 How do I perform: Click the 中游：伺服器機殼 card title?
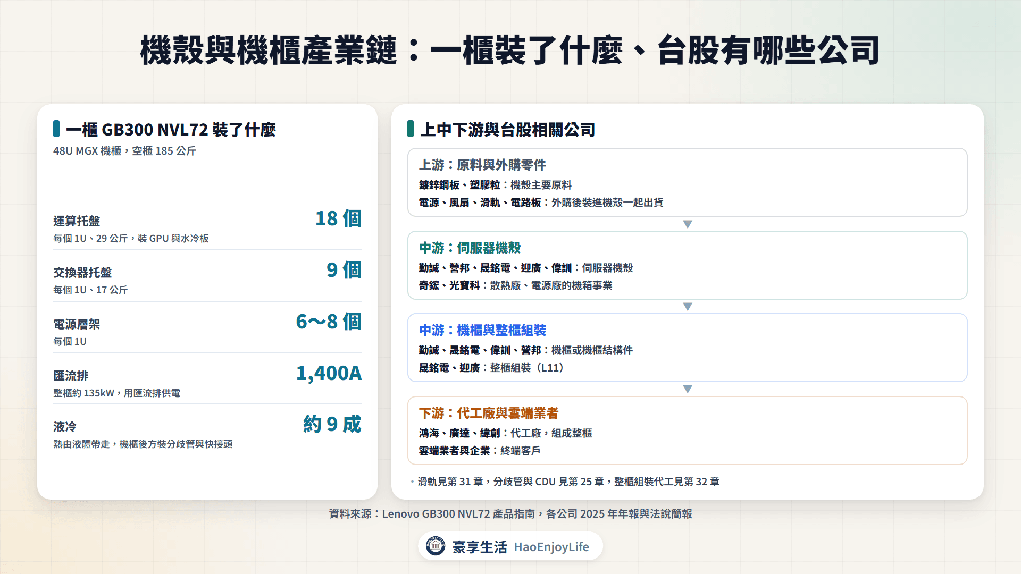point(470,248)
